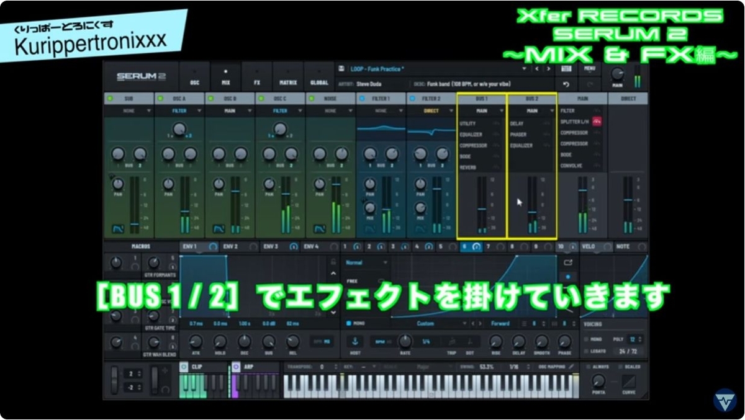
Task: Switch to the FX tab
Action: (x=256, y=78)
